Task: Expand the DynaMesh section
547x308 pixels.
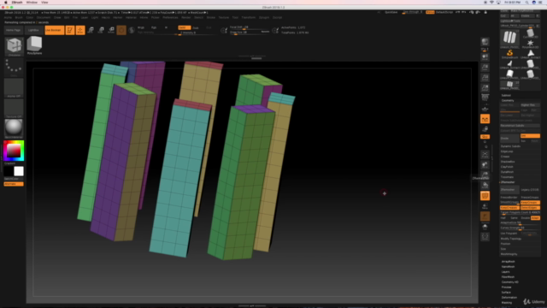Action: point(507,172)
